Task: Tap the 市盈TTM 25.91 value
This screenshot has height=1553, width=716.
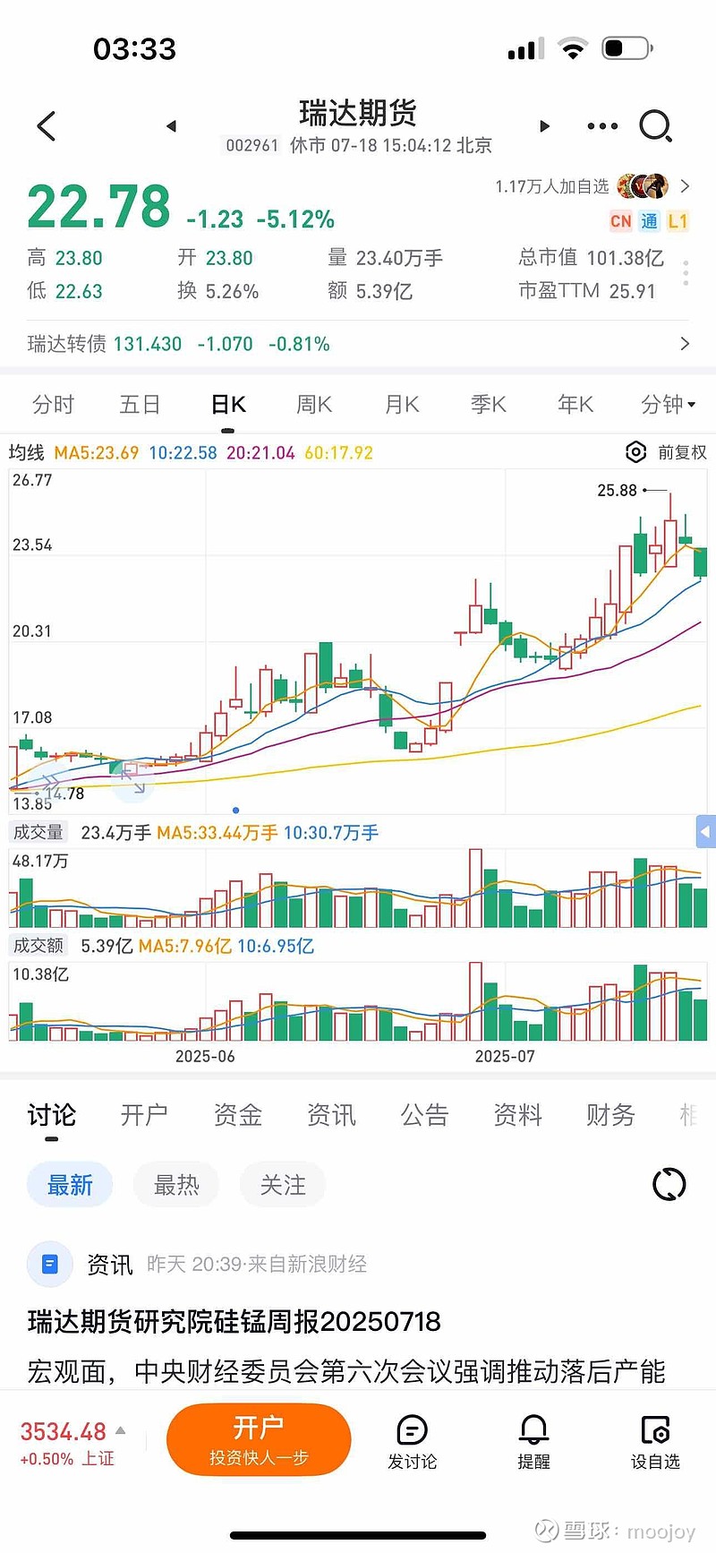Action: tap(587, 291)
